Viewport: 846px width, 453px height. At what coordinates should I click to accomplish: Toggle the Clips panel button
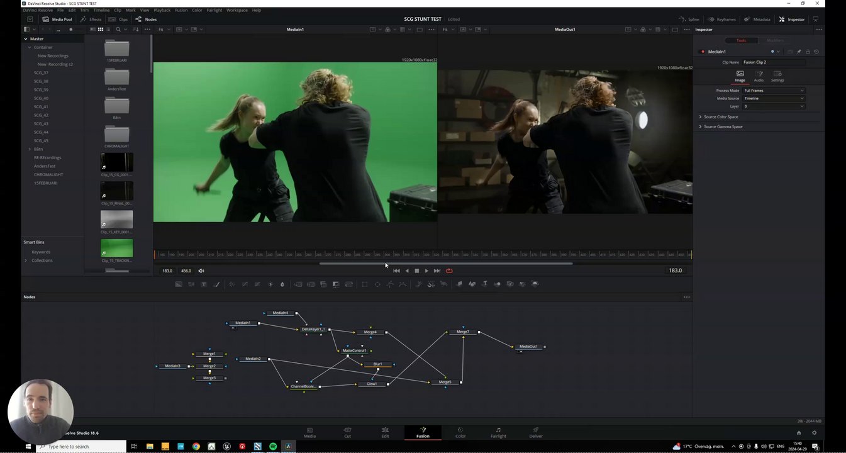120,19
